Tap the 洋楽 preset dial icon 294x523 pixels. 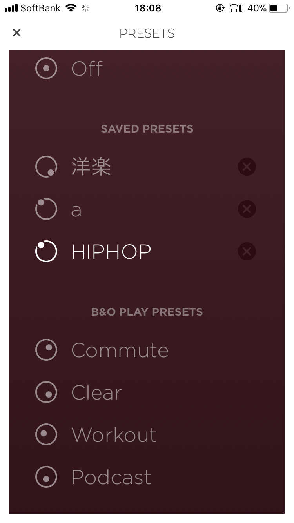(x=46, y=167)
